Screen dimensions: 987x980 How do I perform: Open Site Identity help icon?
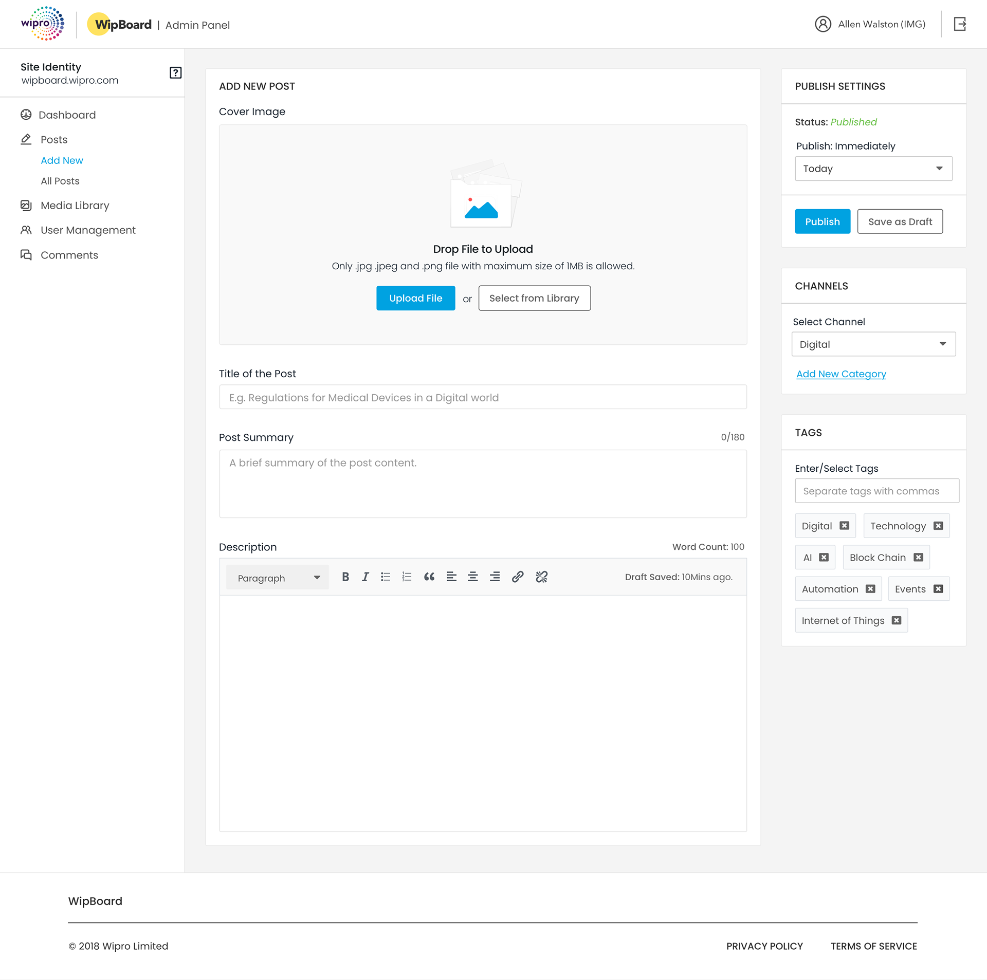click(x=175, y=72)
